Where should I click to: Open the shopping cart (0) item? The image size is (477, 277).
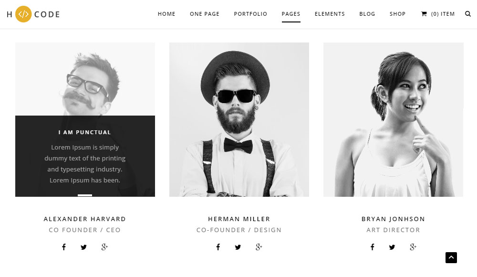click(x=438, y=14)
